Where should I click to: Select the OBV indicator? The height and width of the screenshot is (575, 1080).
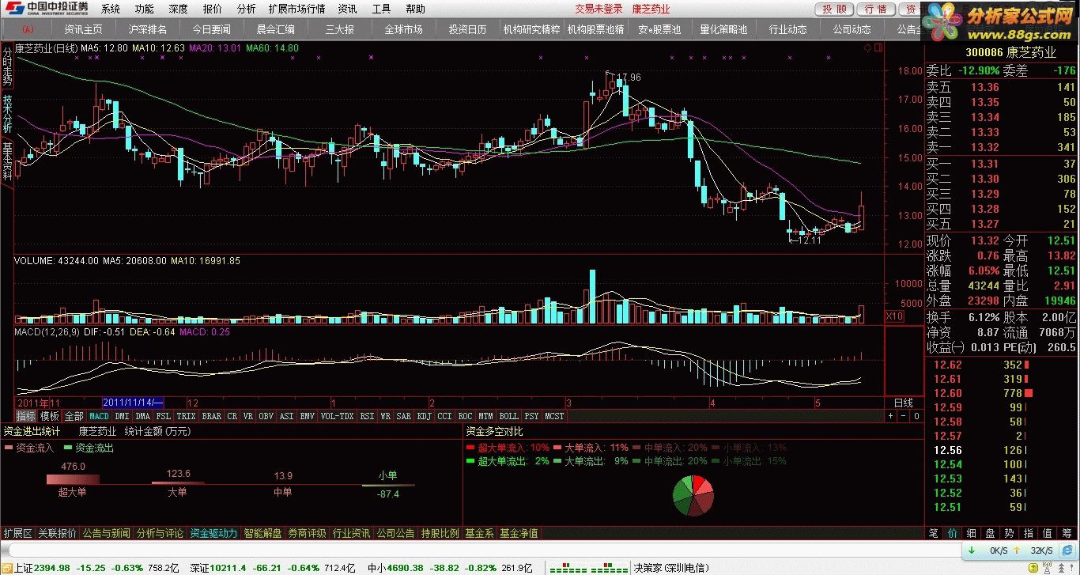(x=266, y=415)
